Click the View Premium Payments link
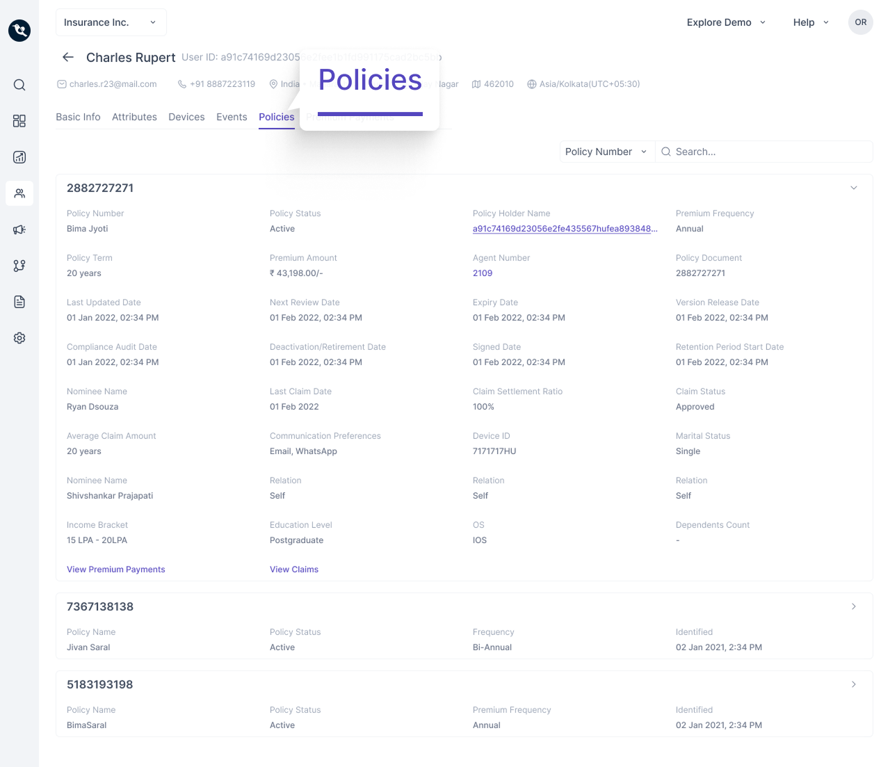Viewport: 890px width, 767px height. pos(116,570)
